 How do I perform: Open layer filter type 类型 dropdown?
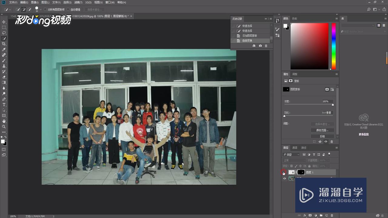291,154
